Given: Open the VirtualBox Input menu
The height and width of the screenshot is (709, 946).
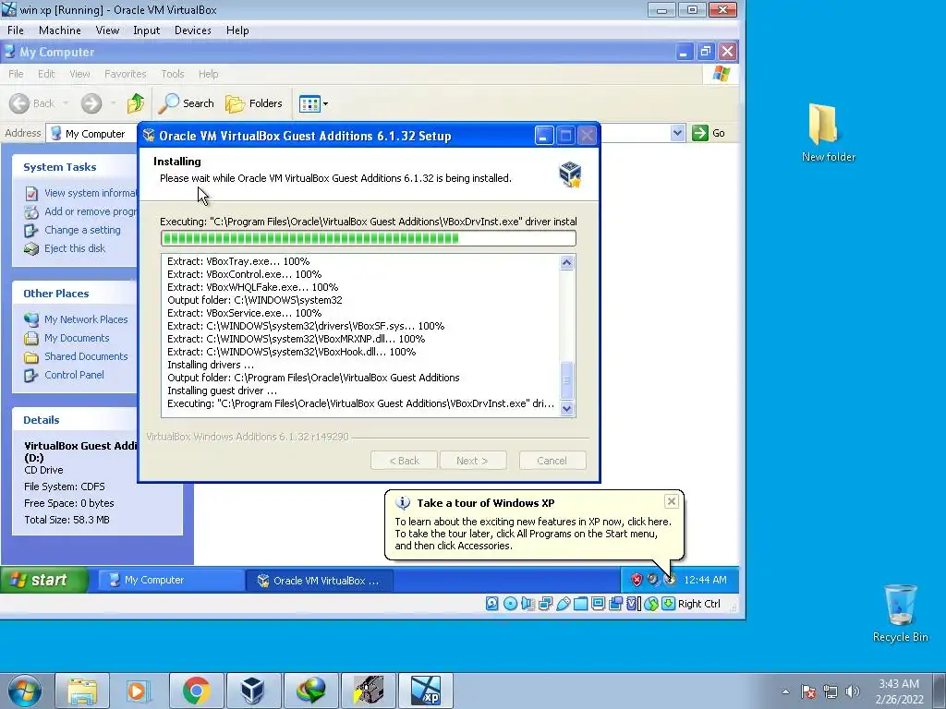Looking at the screenshot, I should (x=147, y=30).
